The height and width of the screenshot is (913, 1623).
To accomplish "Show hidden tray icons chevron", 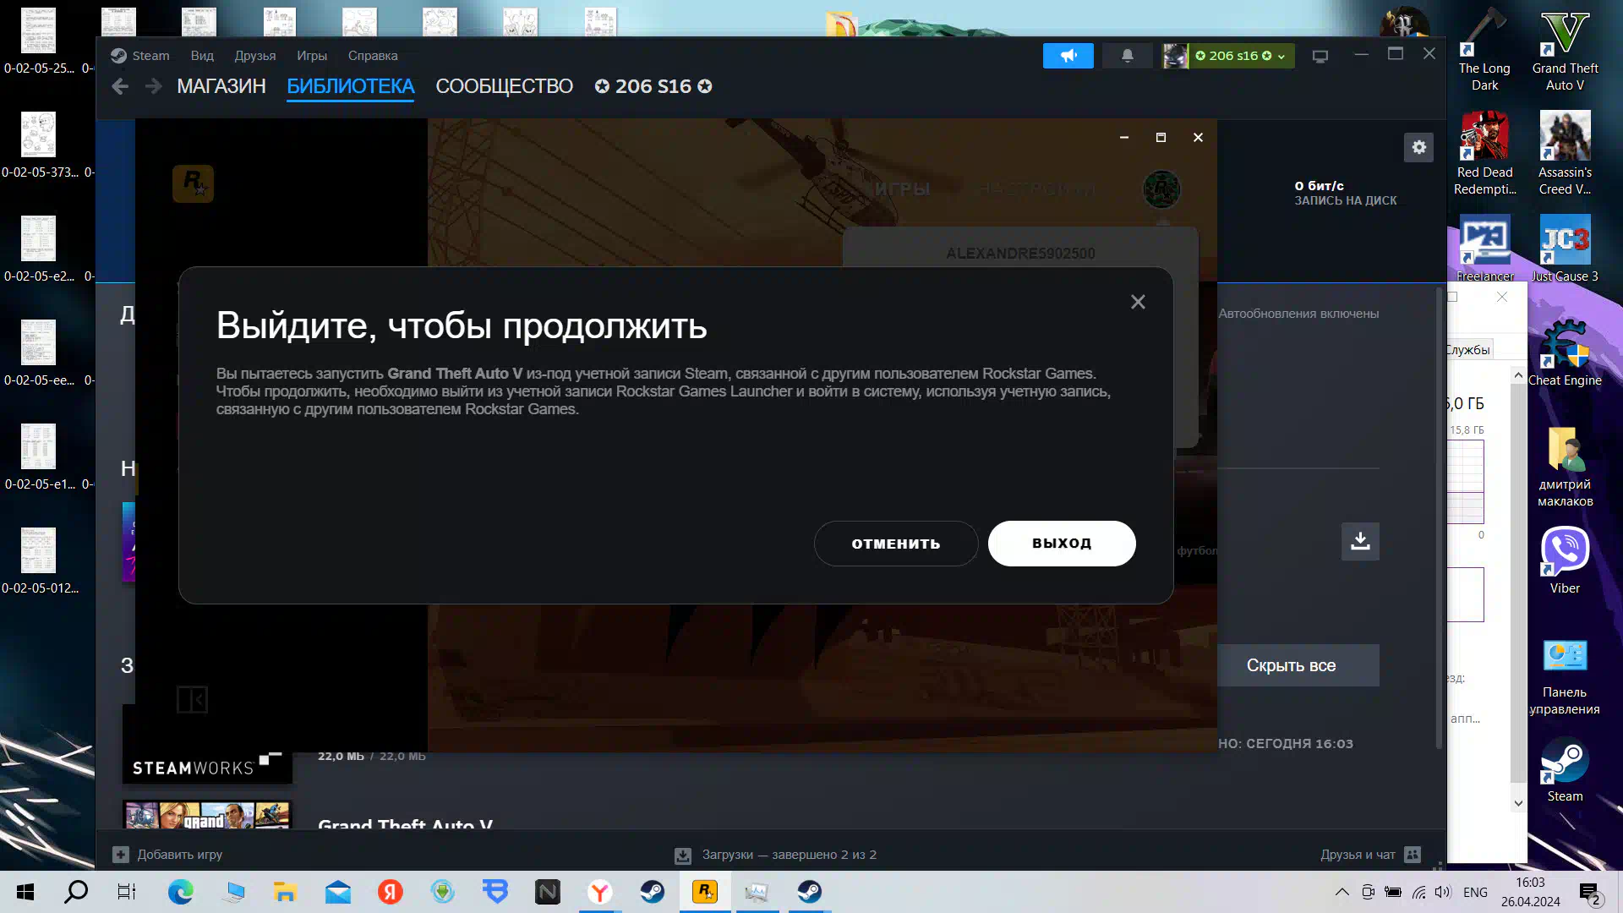I will tap(1342, 892).
